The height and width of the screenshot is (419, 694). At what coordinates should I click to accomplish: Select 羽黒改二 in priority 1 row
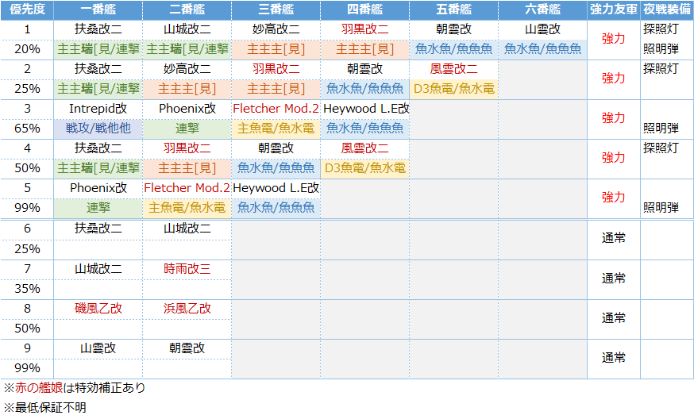click(x=365, y=29)
